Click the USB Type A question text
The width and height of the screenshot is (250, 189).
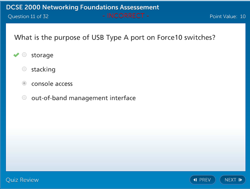click(115, 37)
